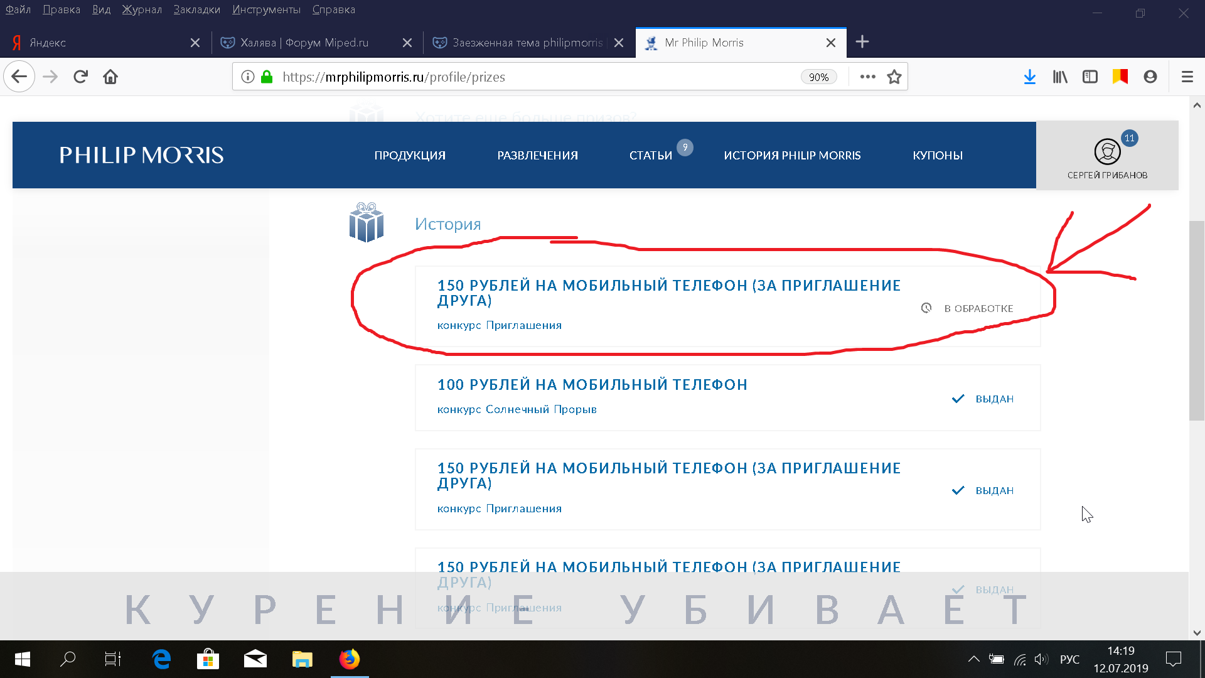
Task: Click the В ОБРАБОТКЕ status label
Action: (x=979, y=308)
